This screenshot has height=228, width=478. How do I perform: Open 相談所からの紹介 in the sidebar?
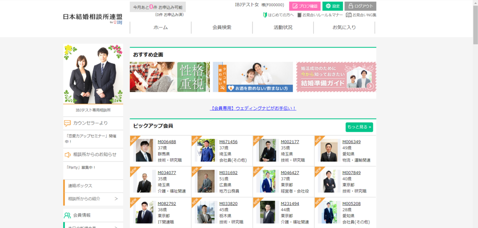[93, 199]
